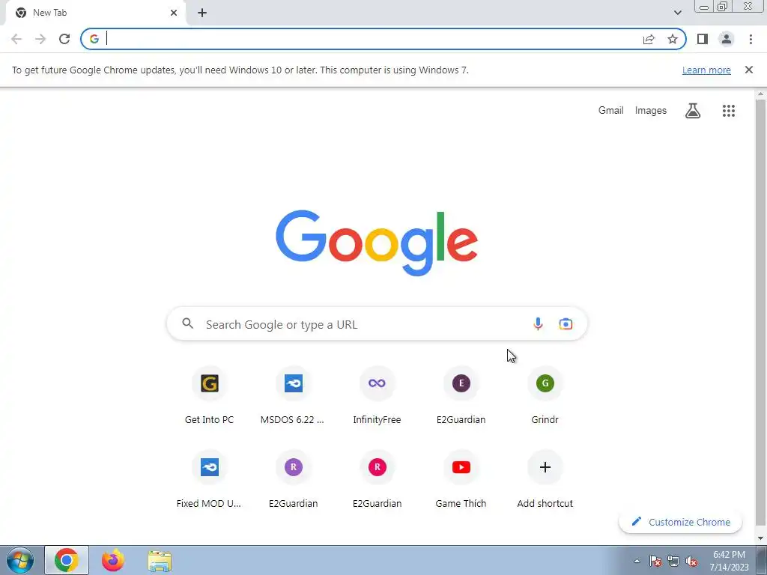Expand the tab search dropdown arrow
Viewport: 767px width, 575px height.
tap(677, 13)
